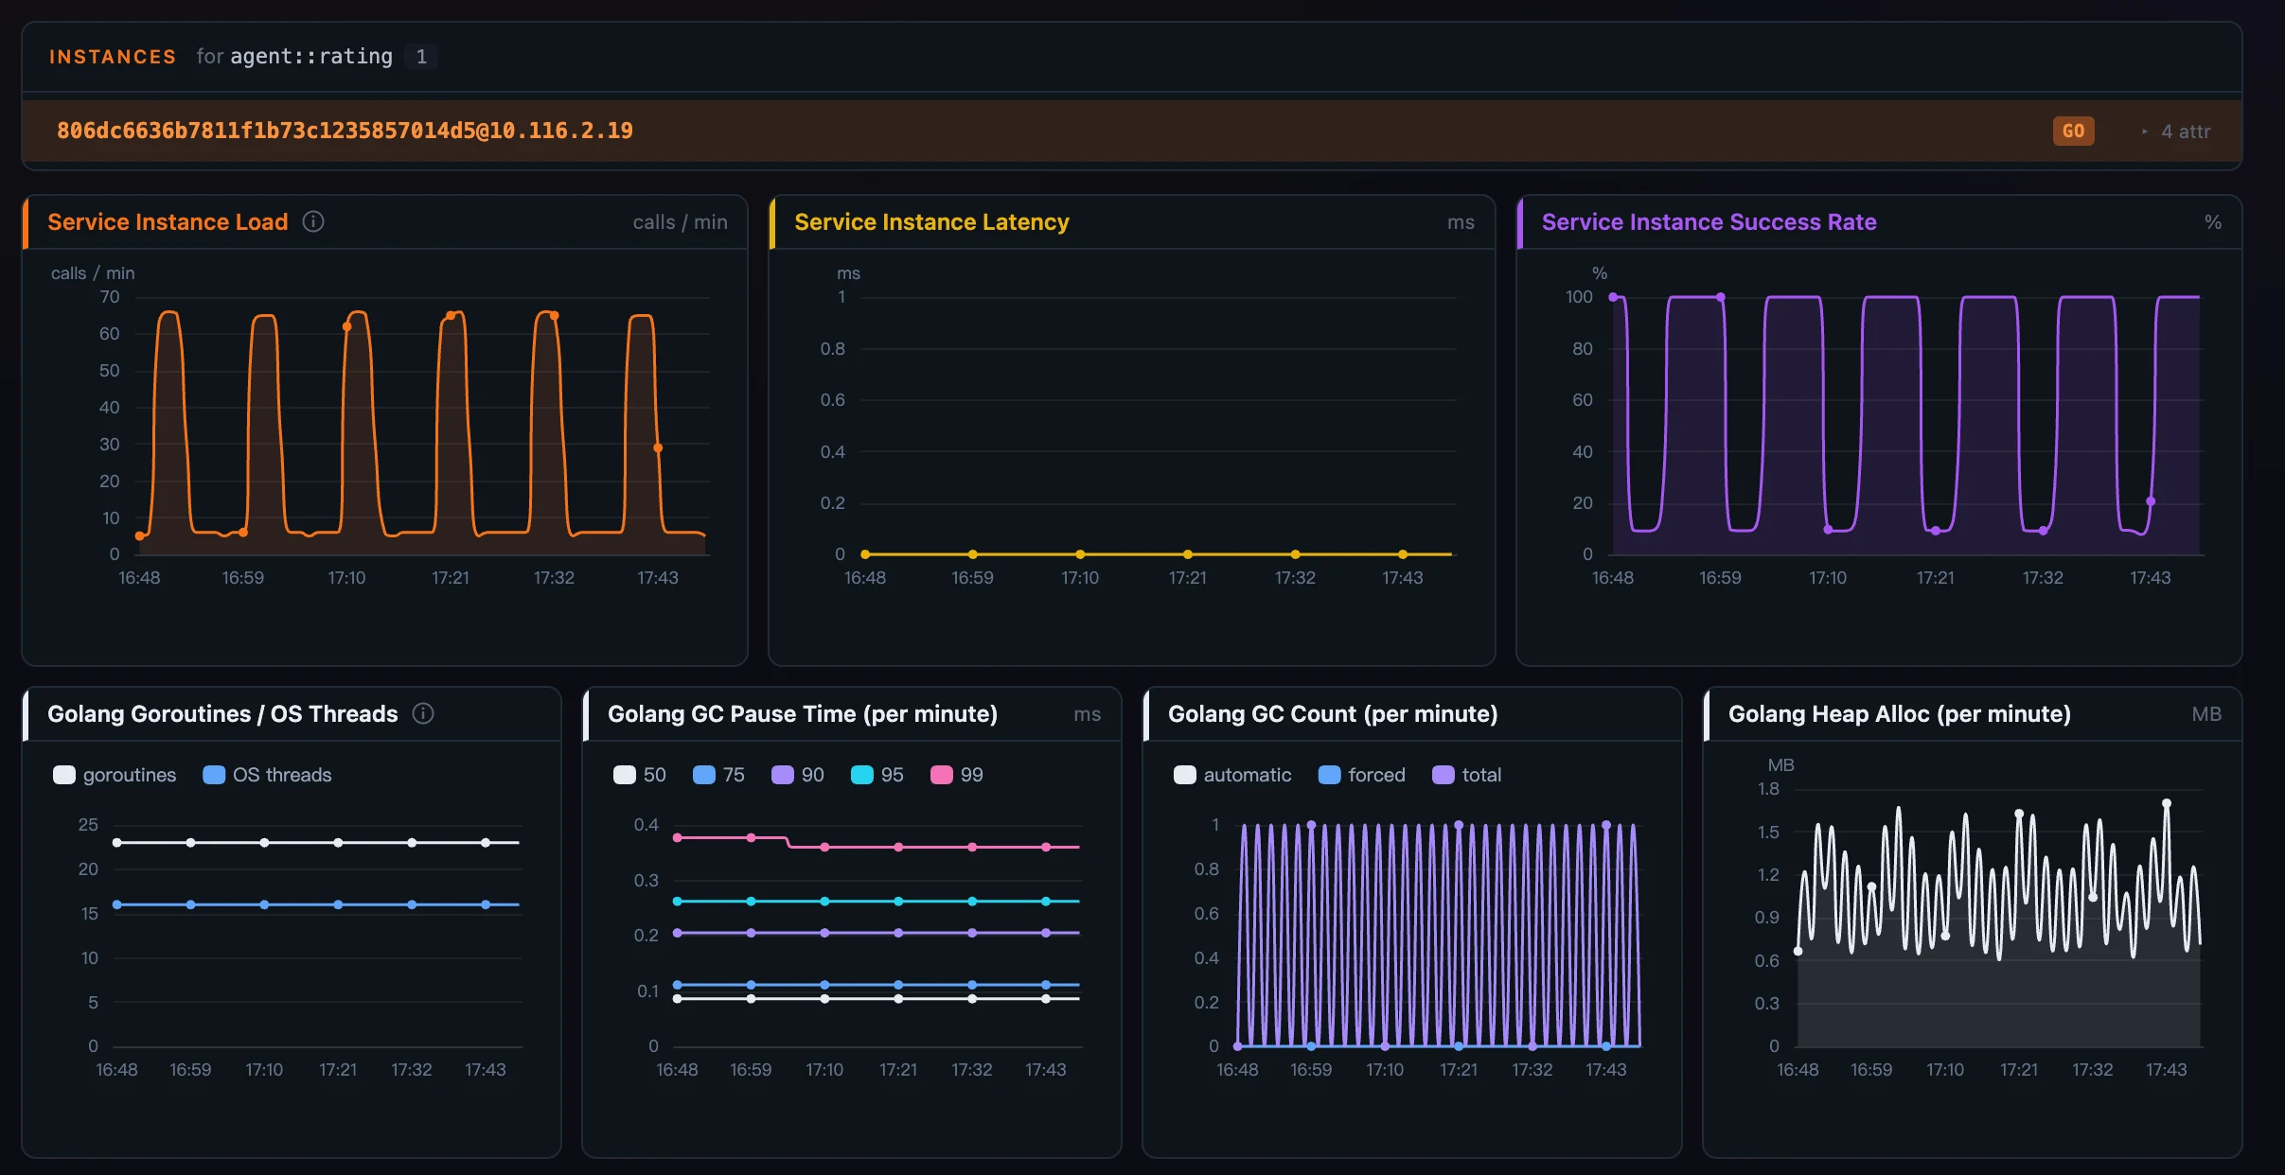
Task: Toggle the OS threads legend series
Action: point(267,775)
